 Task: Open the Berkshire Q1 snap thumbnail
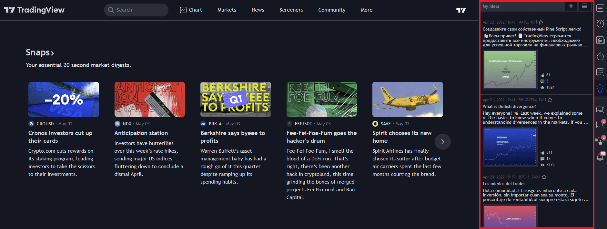click(x=236, y=99)
